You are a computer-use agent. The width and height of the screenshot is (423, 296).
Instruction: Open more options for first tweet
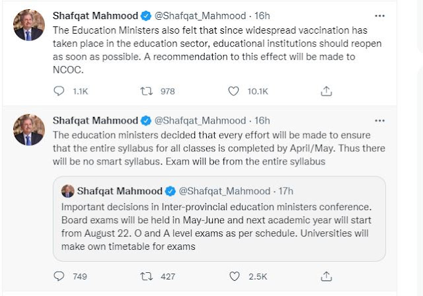(379, 15)
